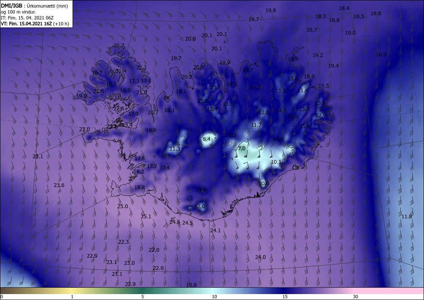Click the 20.3 value label
The width and height of the screenshot is (424, 300).
click(x=187, y=77)
